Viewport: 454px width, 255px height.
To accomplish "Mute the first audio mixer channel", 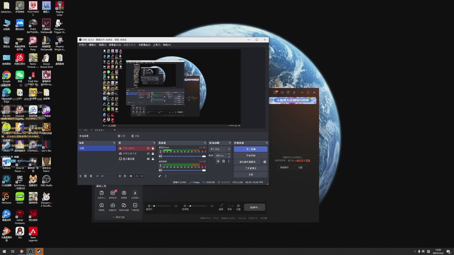I will [161, 156].
